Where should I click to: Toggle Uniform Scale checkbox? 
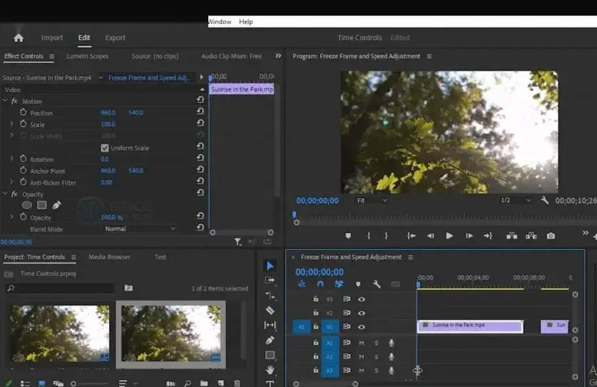pos(105,148)
